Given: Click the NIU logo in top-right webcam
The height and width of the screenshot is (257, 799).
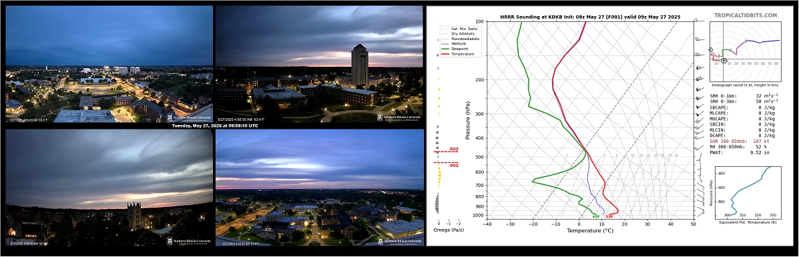Looking at the screenshot, I should pyautogui.click(x=398, y=117).
